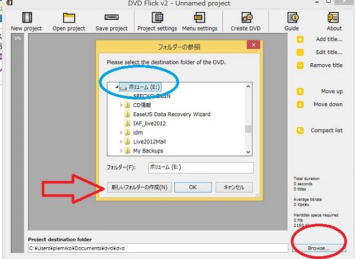Click the Move up arrow icon
355x259 pixels.
point(300,92)
